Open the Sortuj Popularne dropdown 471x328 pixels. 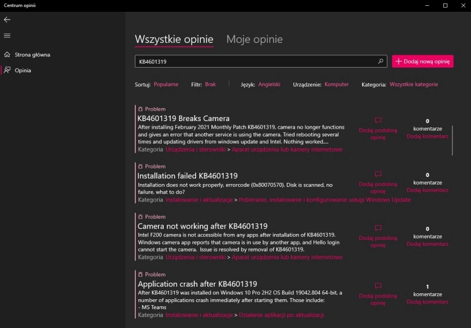pos(165,85)
